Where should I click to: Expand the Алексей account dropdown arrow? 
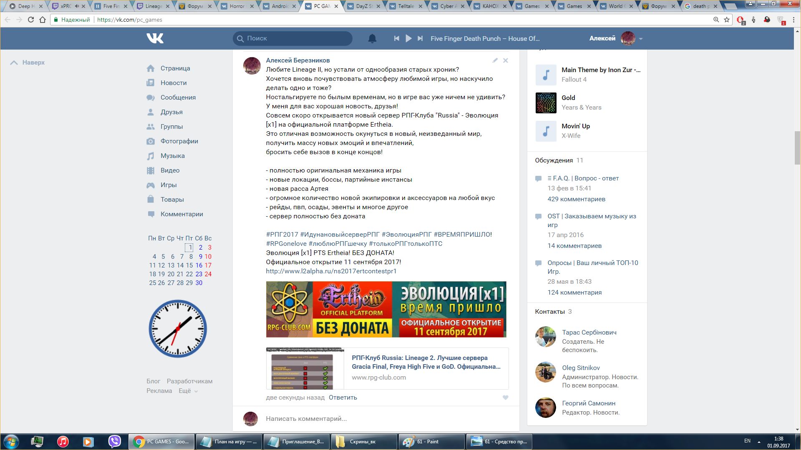(641, 39)
